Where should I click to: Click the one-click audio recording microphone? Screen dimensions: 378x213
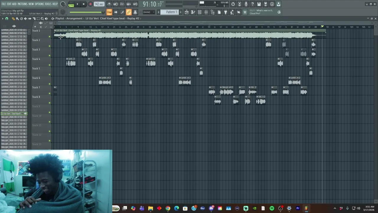(246, 4)
